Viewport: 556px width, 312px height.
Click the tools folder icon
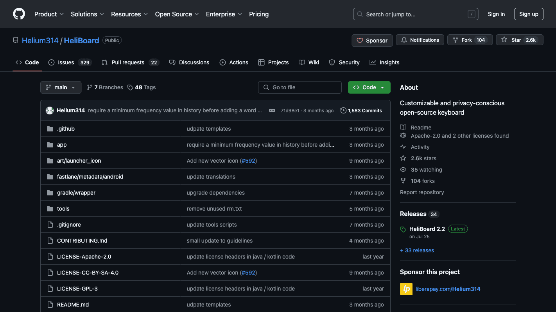click(x=50, y=209)
